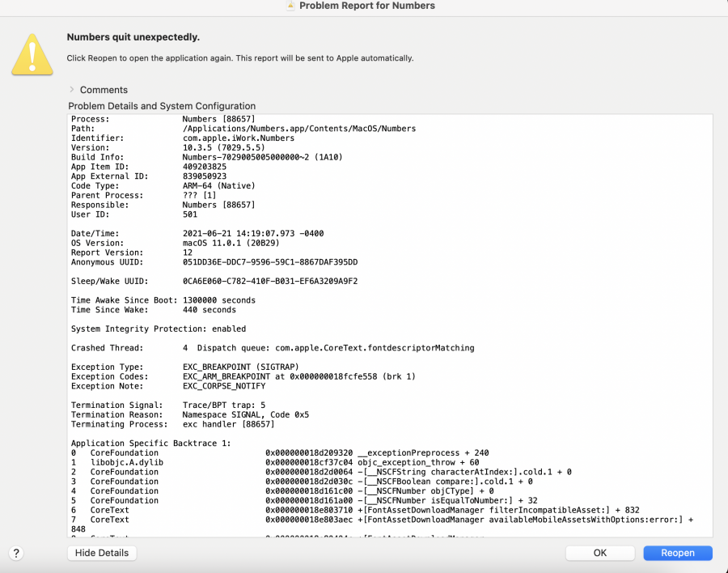Image resolution: width=728 pixels, height=573 pixels.
Task: Select the App External ID 839050923
Action: [205, 176]
